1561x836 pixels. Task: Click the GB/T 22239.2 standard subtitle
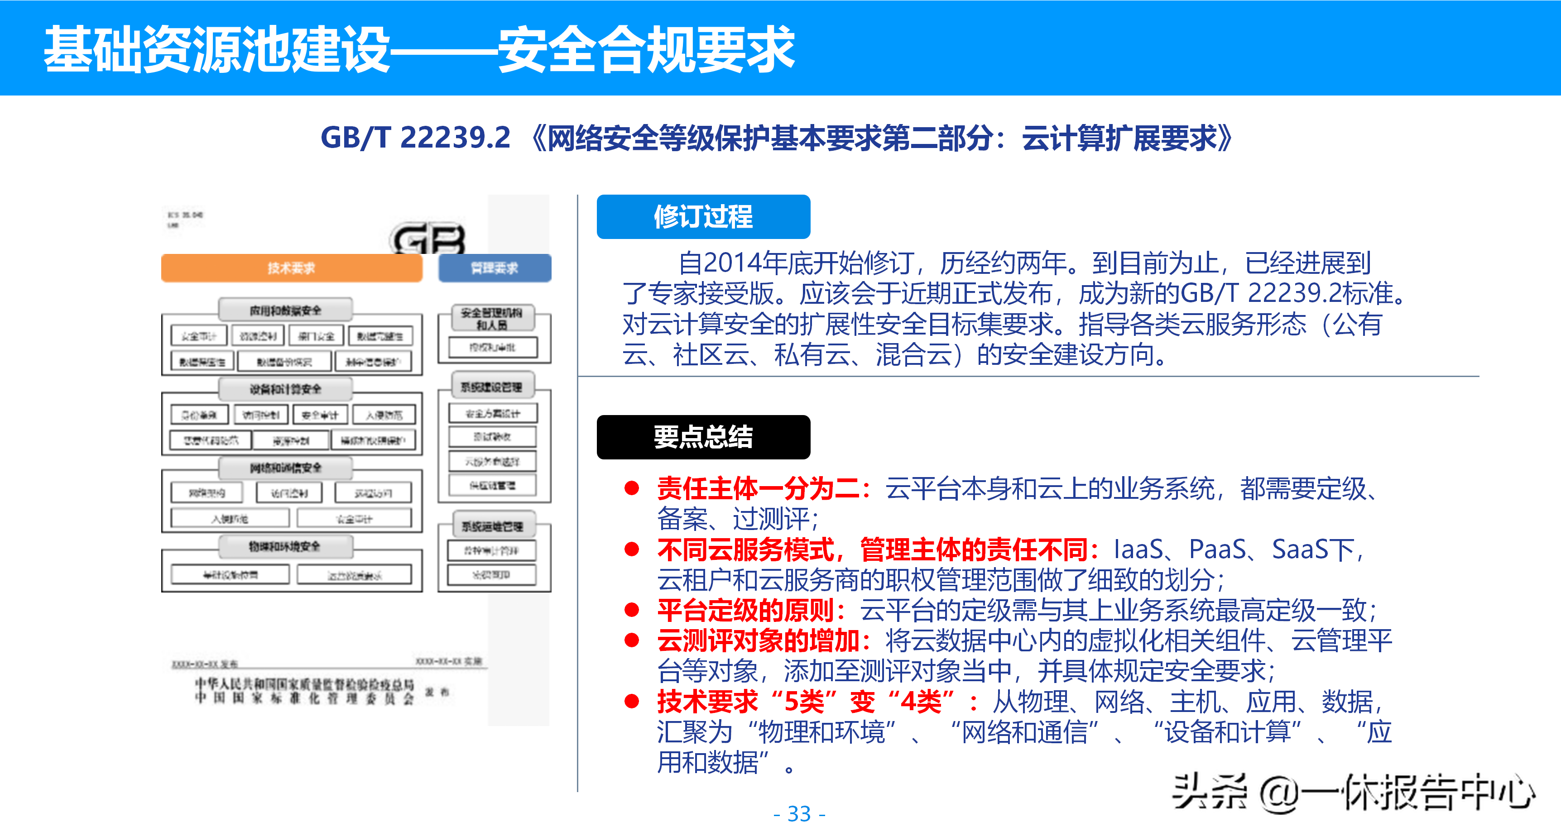click(777, 138)
